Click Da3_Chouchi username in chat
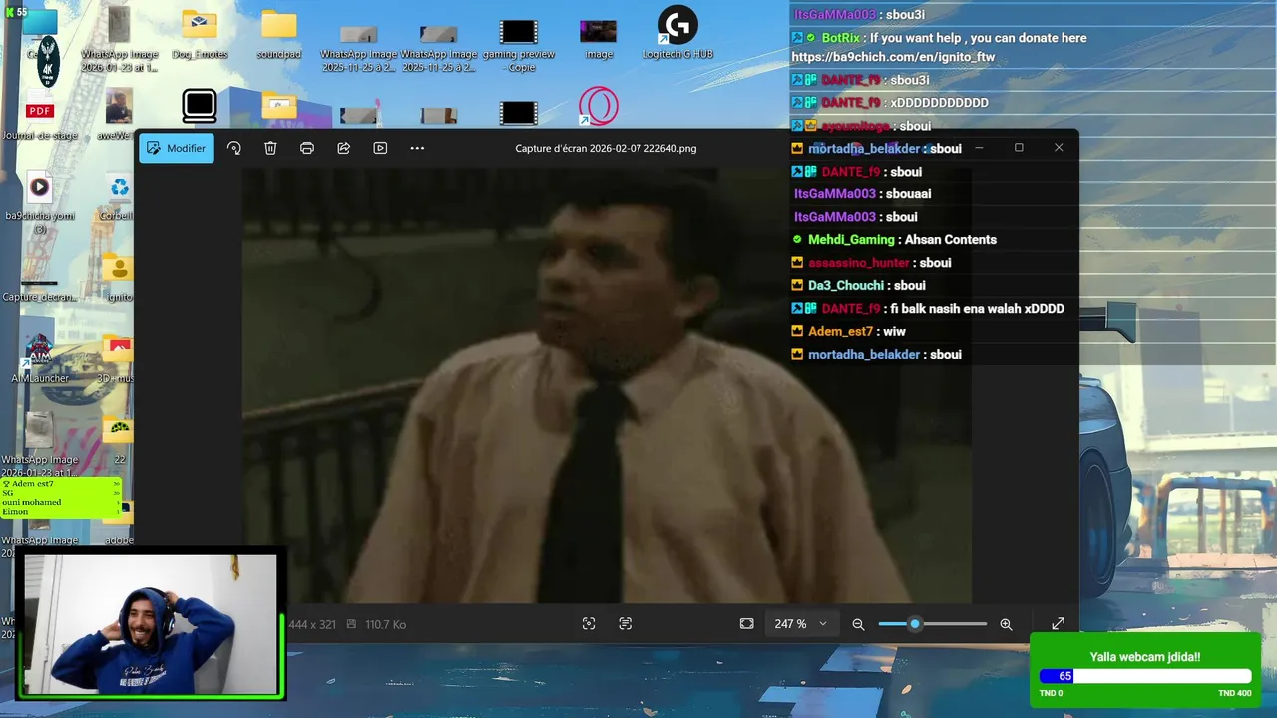Viewport: 1277px width, 718px height. coord(846,285)
